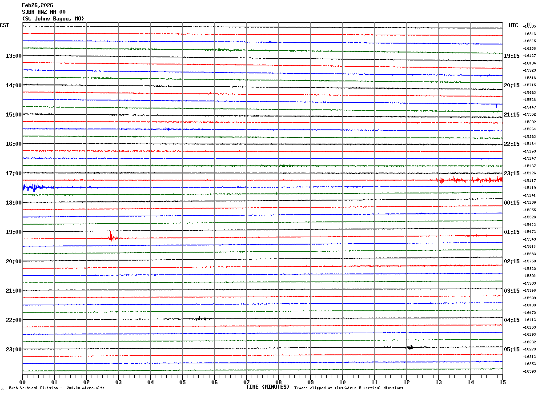Click the blue downward spike near 20:15 UTC
Viewport: 538px width, 394px height.
coord(496,105)
